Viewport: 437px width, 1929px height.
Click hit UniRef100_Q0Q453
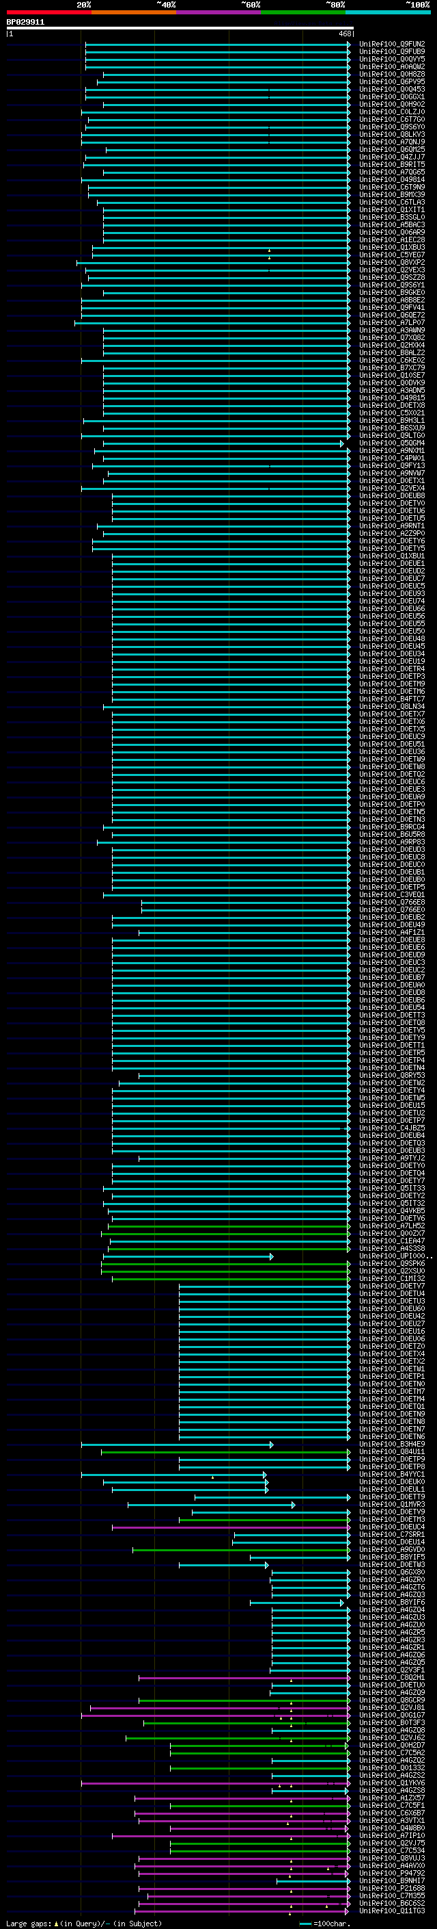[392, 89]
